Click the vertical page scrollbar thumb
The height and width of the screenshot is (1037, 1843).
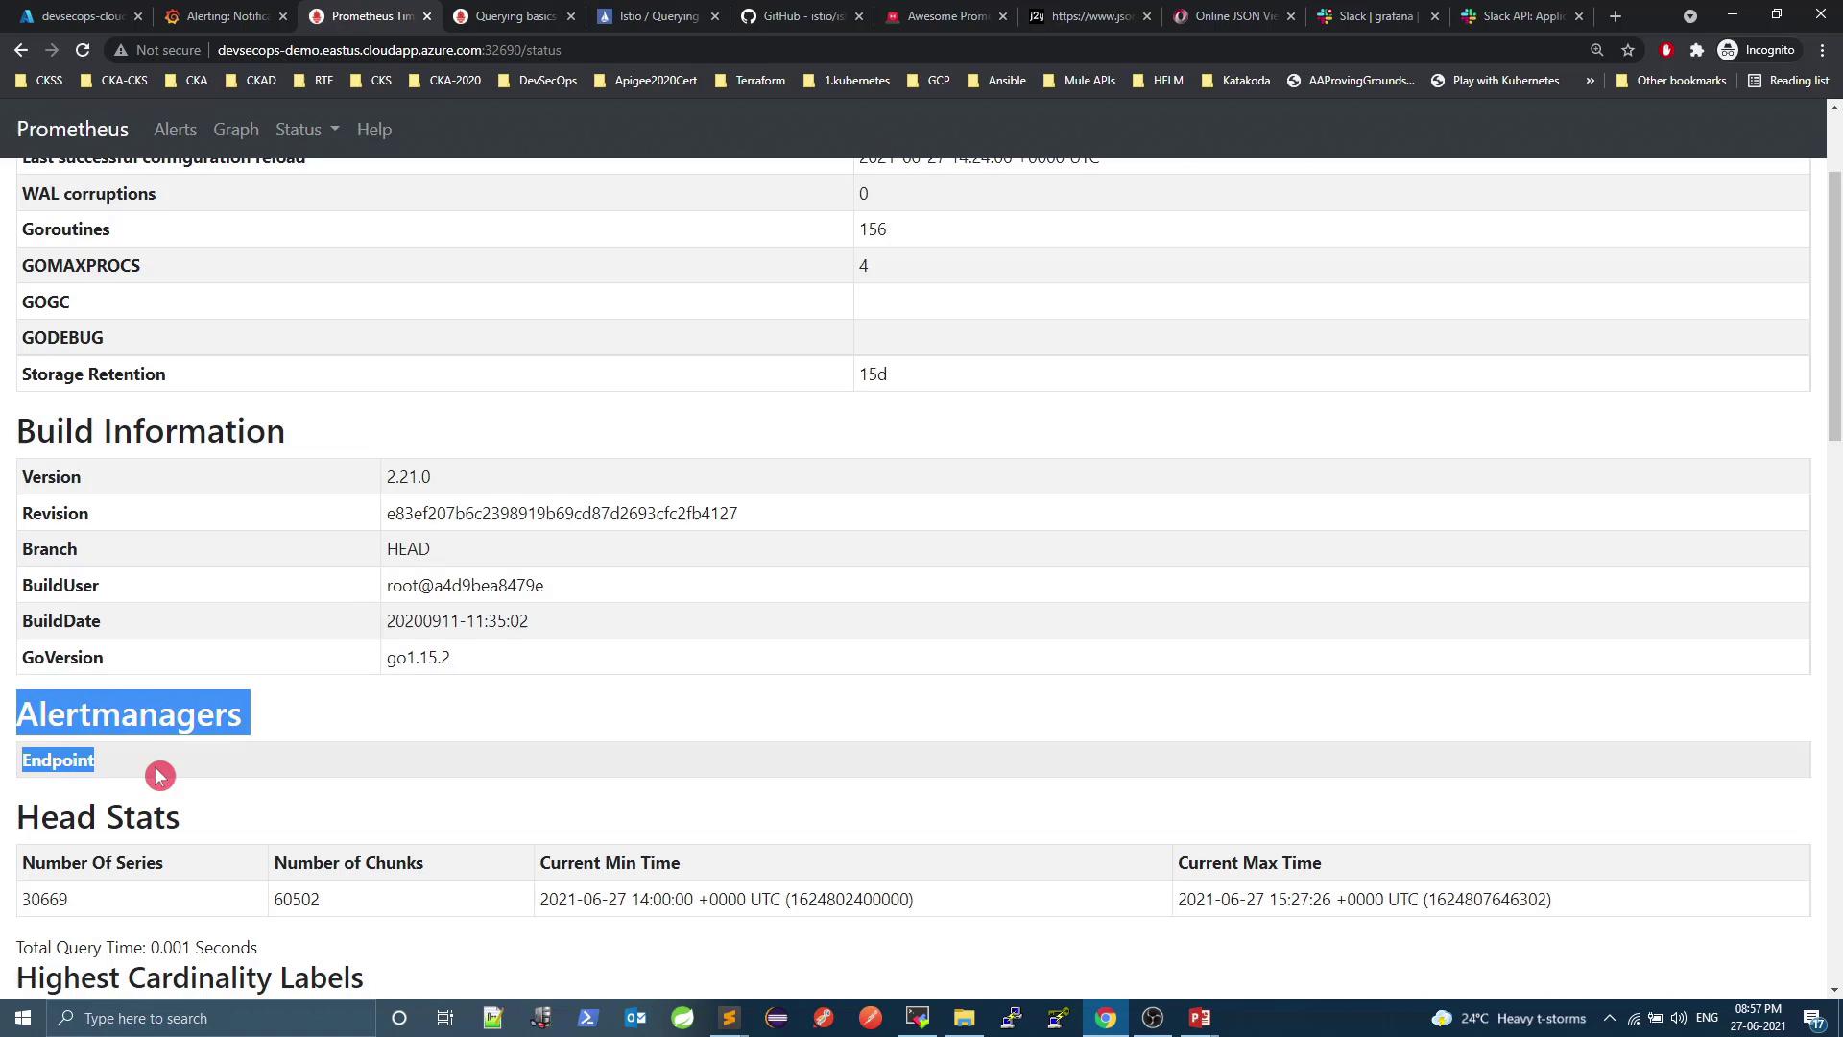click(x=1834, y=307)
